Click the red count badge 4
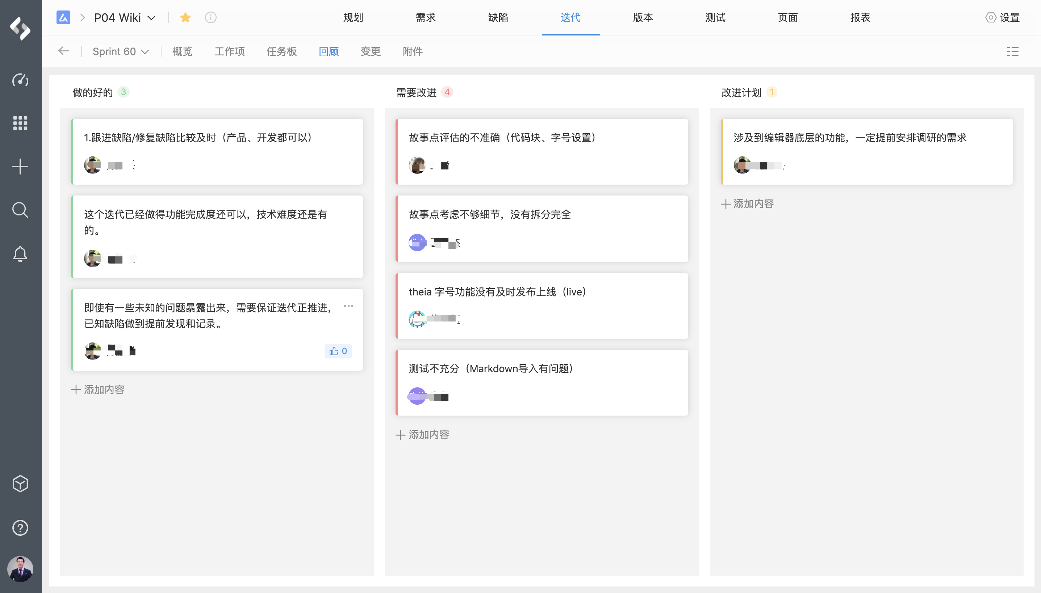1041x593 pixels. pos(447,92)
